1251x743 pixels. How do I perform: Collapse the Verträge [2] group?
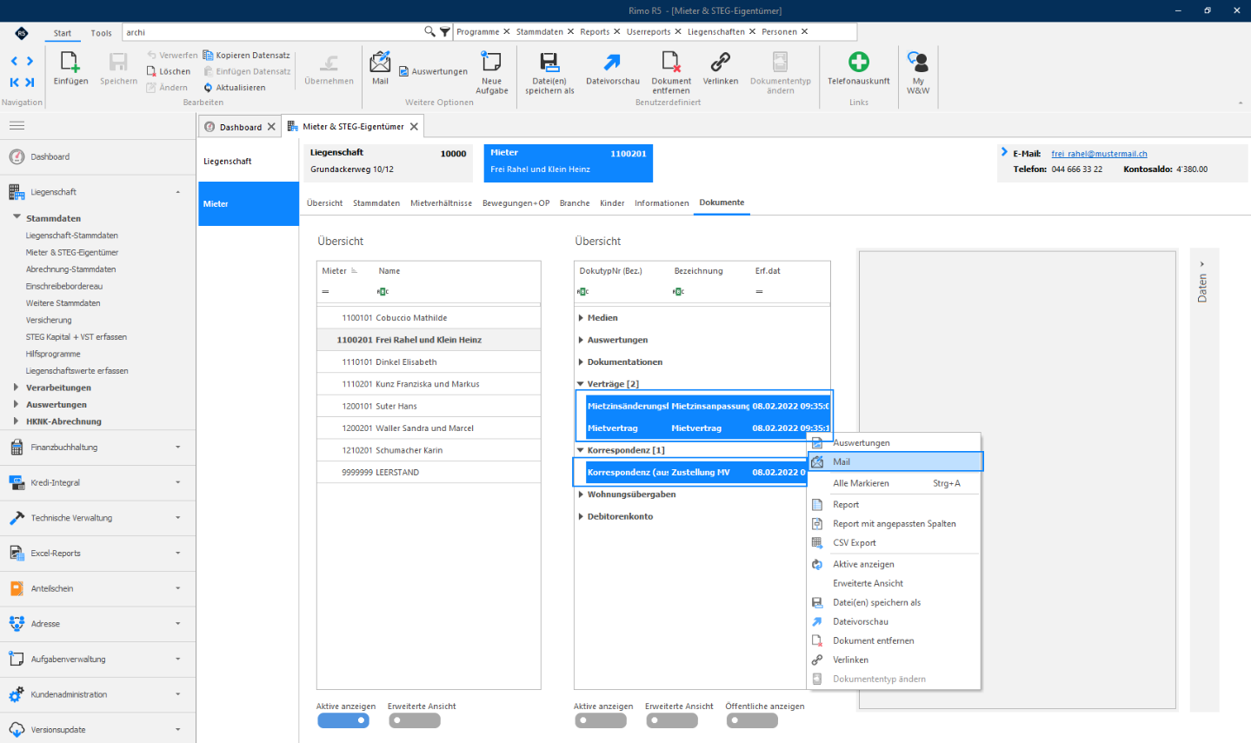point(581,384)
